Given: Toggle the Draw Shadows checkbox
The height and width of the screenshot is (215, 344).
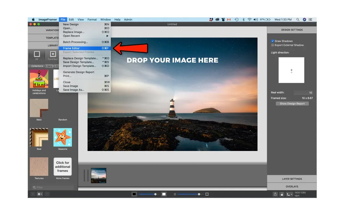Looking at the screenshot, I should click(x=272, y=41).
